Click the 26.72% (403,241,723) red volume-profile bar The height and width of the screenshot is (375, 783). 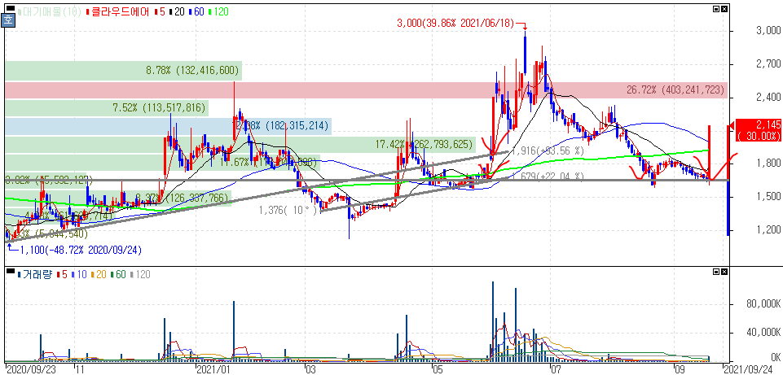[367, 90]
